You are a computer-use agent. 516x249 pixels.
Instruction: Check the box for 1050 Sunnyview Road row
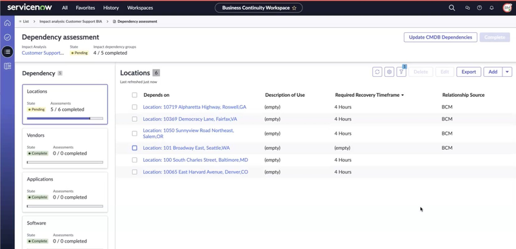(x=134, y=134)
